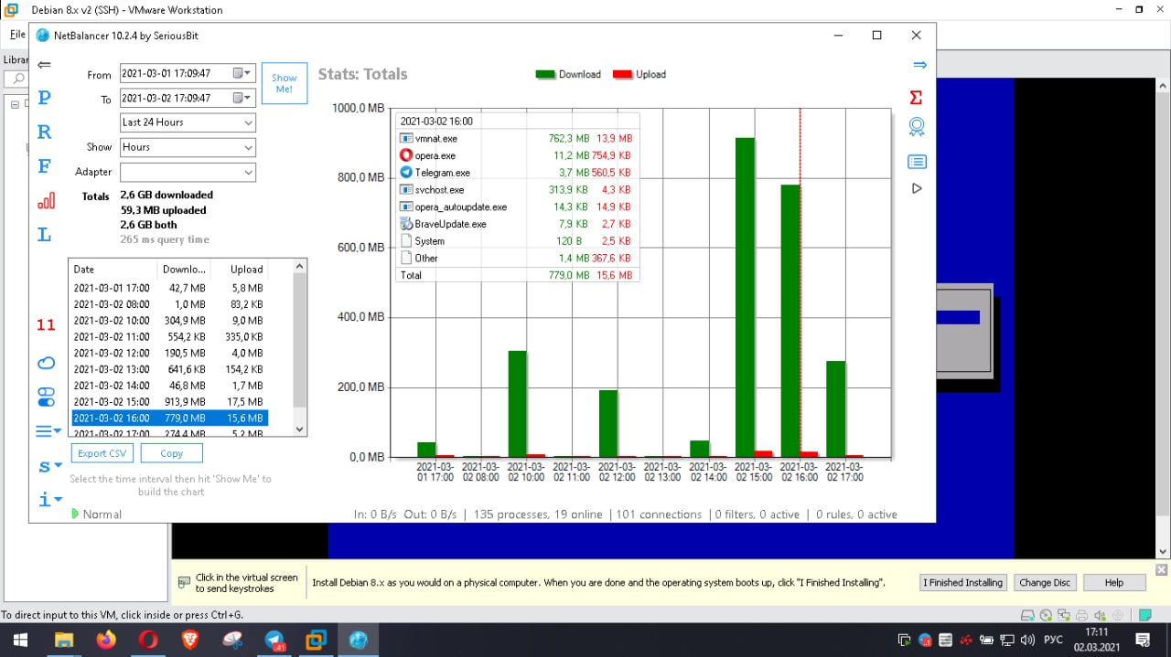Open the hamburger menu dropdown in sidebar

tap(48, 431)
